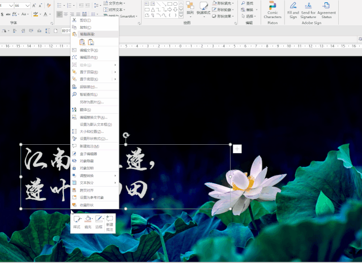The width and height of the screenshot is (362, 263).
Task: Click the Clear All Formatting icon
Action: (x=49, y=6)
